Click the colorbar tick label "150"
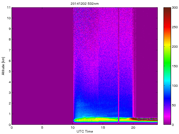 pyautogui.click(x=175, y=66)
